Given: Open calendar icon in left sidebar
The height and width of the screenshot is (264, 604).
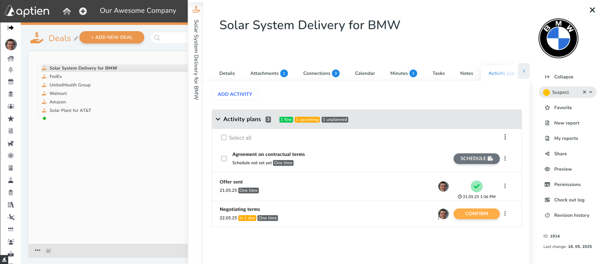Looking at the screenshot, I should point(11,82).
